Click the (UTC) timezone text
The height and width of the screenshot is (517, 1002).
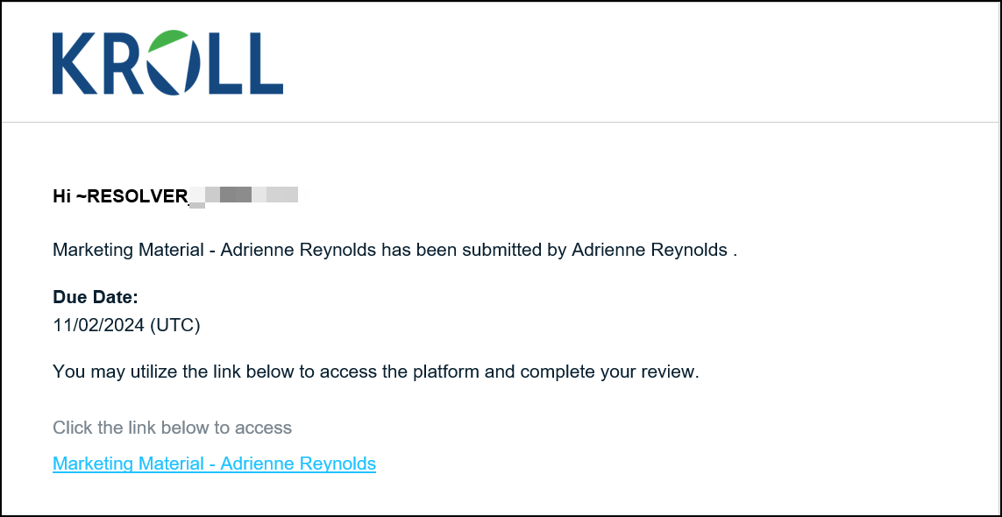click(x=174, y=325)
